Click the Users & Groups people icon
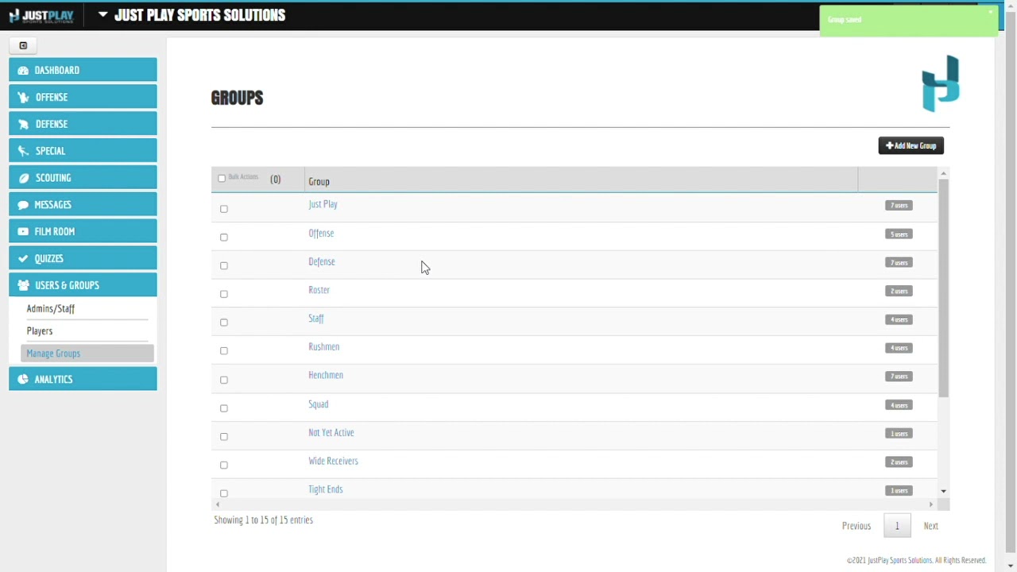The height and width of the screenshot is (572, 1017). click(x=23, y=285)
